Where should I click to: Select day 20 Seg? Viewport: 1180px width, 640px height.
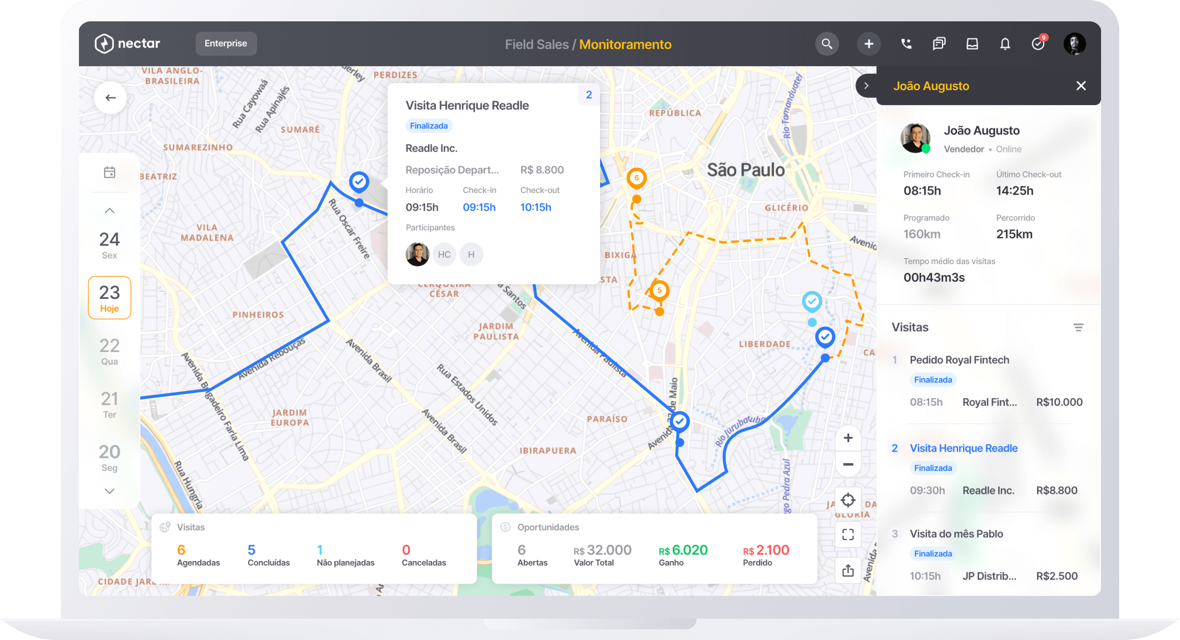click(109, 458)
